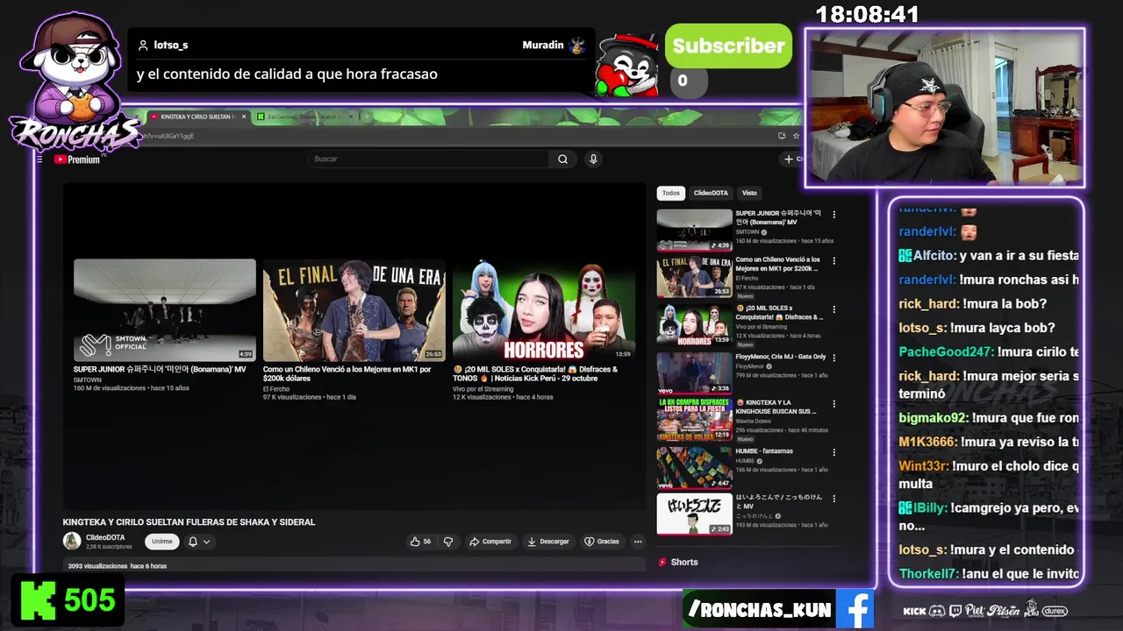The image size is (1123, 631).
Task: Click the SMTOWN channel name in sidebar
Action: (x=747, y=232)
